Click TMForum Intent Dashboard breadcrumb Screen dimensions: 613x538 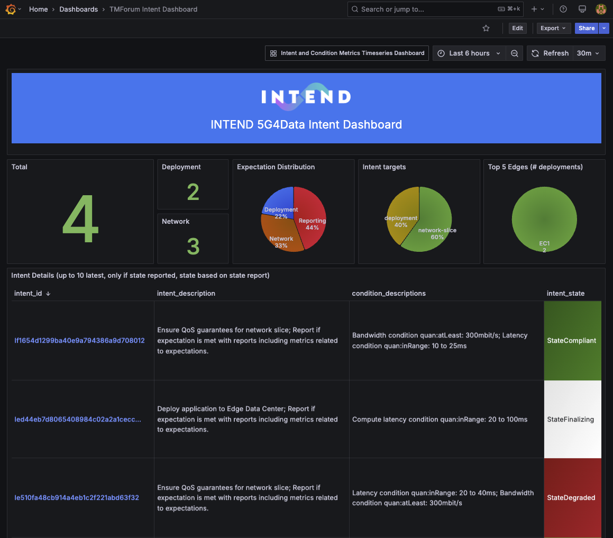click(x=153, y=9)
